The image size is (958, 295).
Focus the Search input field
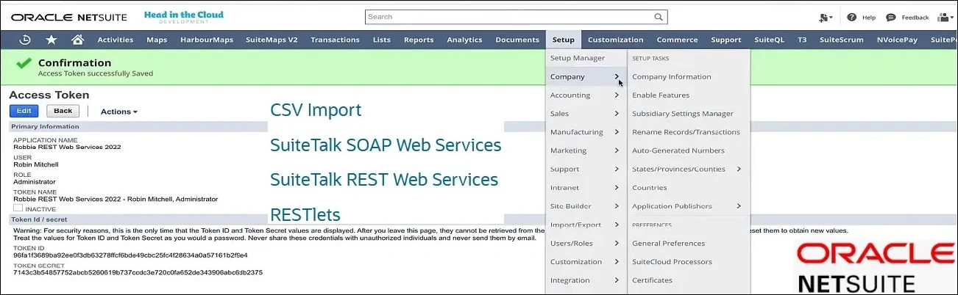tap(509, 17)
